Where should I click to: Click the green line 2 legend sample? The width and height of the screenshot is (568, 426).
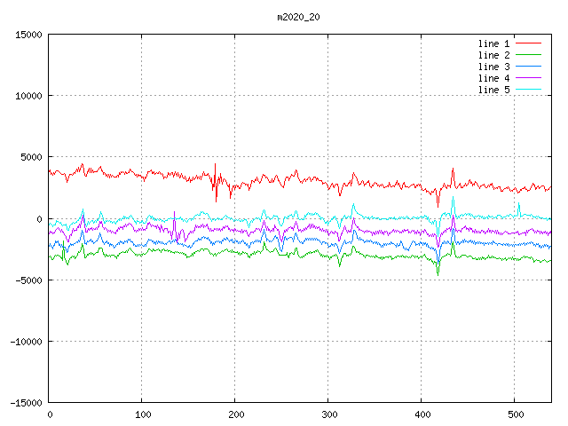[x=529, y=55]
